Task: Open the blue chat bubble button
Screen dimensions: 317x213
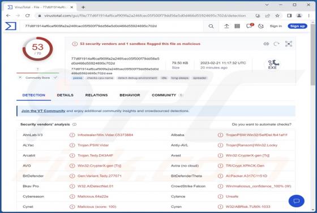Action: coord(297,201)
